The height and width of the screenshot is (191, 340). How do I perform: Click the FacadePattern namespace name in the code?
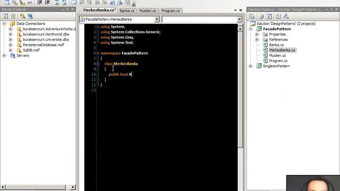coord(134,53)
